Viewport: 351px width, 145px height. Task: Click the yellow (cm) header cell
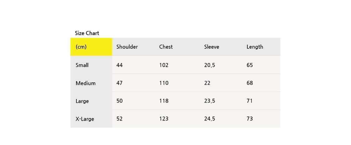click(x=91, y=47)
